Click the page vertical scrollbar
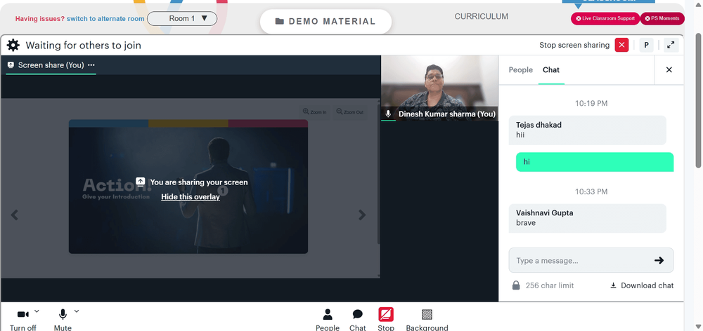703x331 pixels. click(x=699, y=101)
